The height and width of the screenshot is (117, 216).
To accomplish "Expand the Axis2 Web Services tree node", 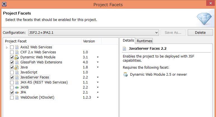I will coord(7,47).
